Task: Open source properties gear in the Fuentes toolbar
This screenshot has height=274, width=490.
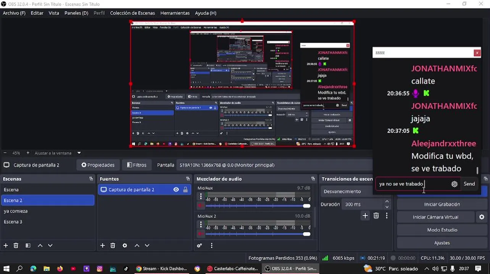Action: pyautogui.click(x=125, y=245)
